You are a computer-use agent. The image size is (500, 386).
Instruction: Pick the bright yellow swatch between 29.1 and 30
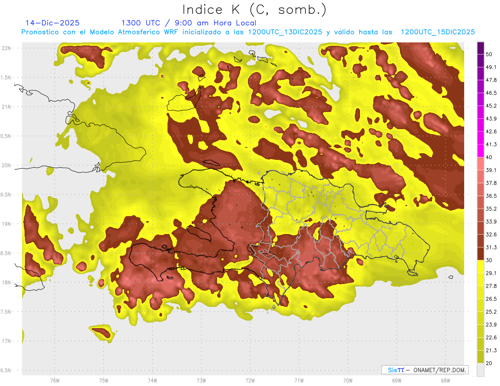click(480, 266)
